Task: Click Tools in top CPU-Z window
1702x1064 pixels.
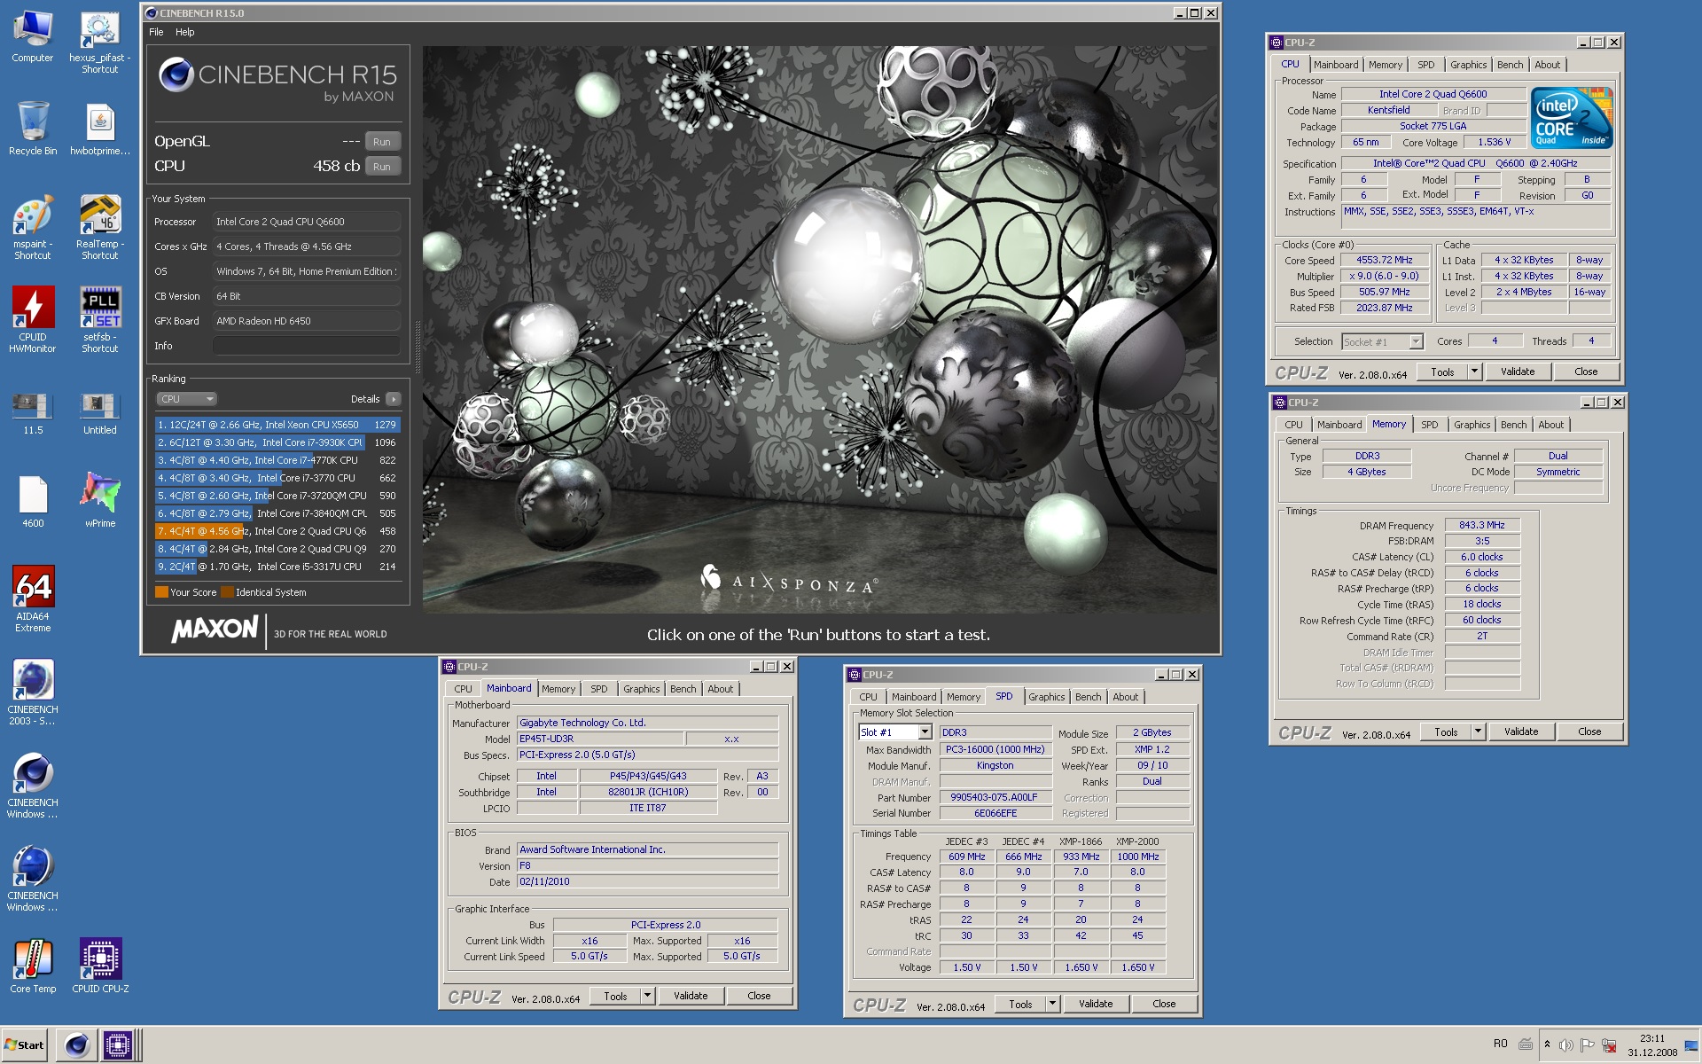Action: pyautogui.click(x=1442, y=372)
